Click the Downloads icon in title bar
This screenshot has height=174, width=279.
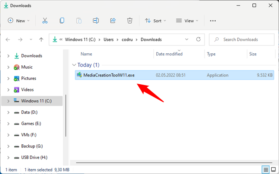click(x=6, y=6)
